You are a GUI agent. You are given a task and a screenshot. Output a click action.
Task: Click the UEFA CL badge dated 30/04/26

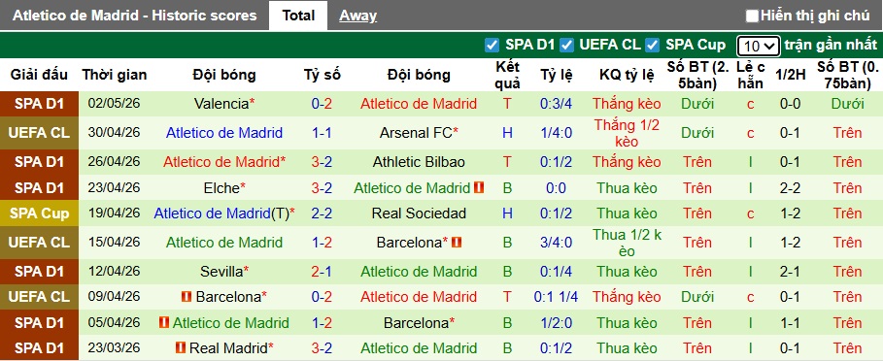click(40, 133)
